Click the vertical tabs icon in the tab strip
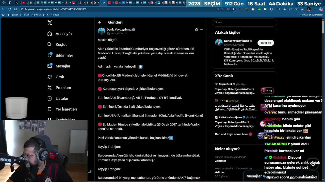This screenshot has height=182, width=325. click(x=10, y=3)
